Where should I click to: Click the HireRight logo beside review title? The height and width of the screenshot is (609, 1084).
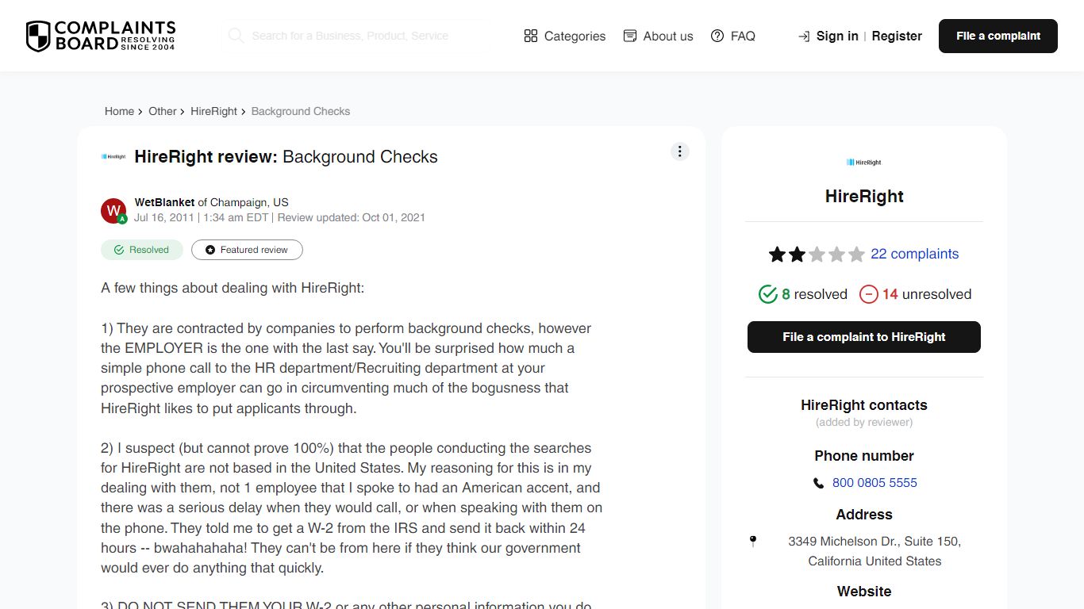(x=113, y=157)
